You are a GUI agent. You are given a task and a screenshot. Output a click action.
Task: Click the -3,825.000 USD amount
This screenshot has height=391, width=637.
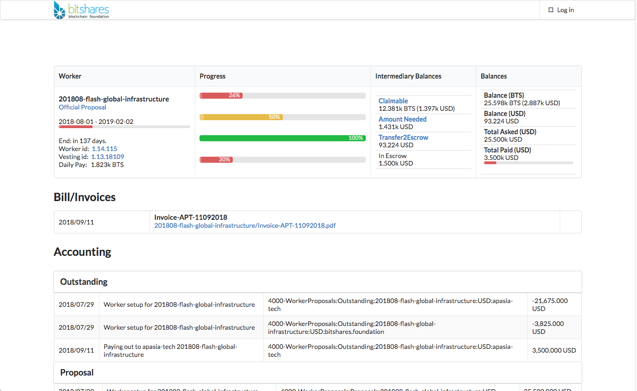(548, 327)
